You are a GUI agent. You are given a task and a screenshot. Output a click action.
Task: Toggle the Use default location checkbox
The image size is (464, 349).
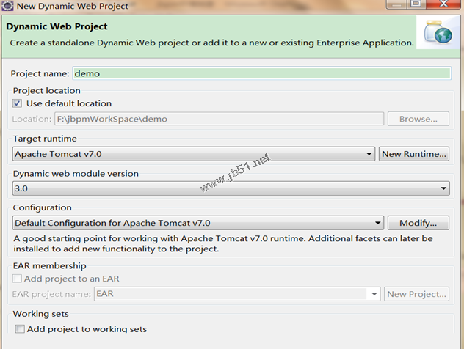tap(17, 103)
